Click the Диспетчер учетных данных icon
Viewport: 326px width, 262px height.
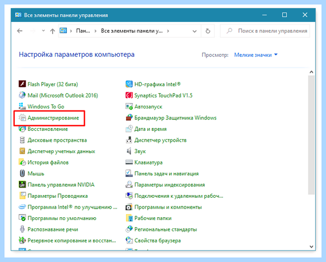pyautogui.click(x=22, y=151)
